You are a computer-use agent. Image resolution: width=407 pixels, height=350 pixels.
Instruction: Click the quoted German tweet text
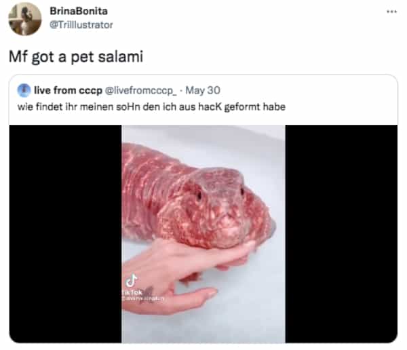click(151, 106)
